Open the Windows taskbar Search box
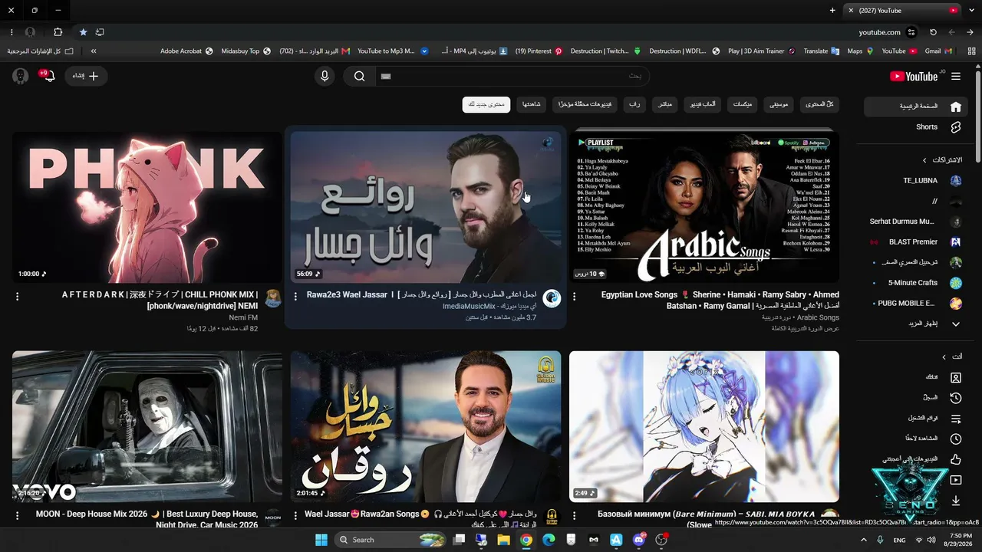This screenshot has height=552, width=982. (x=391, y=540)
